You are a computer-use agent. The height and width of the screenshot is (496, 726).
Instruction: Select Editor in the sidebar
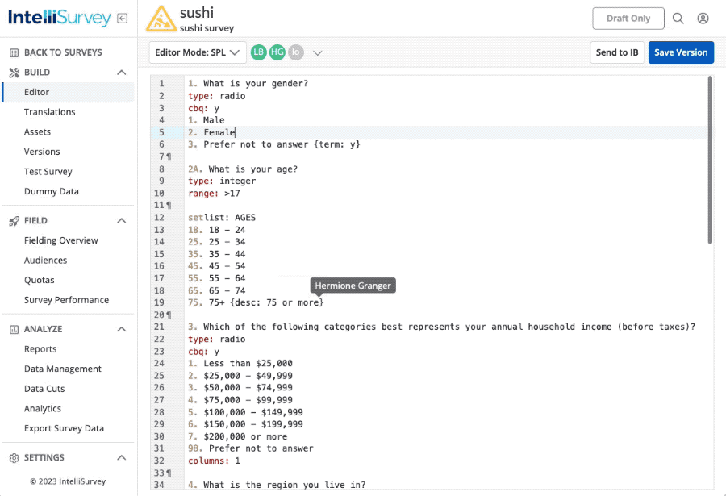(69, 92)
